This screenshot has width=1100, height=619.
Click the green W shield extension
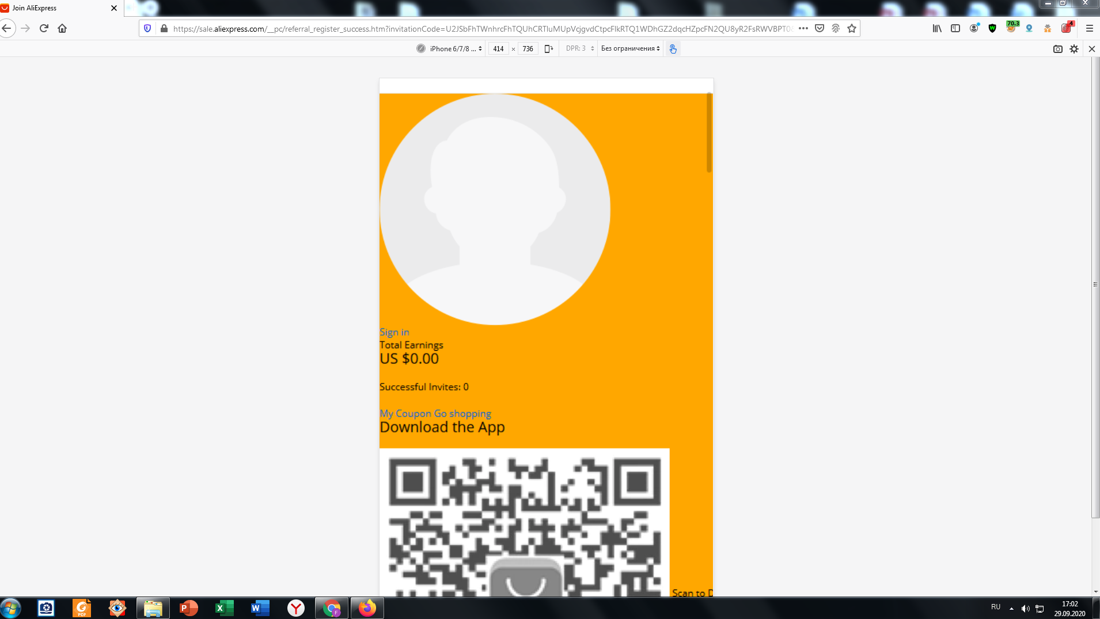click(992, 28)
